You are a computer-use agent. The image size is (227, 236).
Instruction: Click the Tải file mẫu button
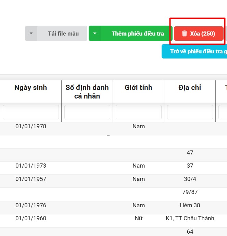click(63, 34)
